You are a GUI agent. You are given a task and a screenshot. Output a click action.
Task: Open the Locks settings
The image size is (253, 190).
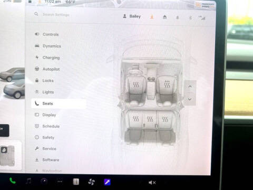coord(59,81)
